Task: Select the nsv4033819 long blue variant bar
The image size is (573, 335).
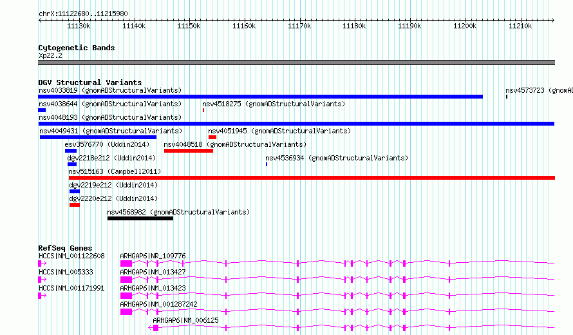Action: pos(261,97)
